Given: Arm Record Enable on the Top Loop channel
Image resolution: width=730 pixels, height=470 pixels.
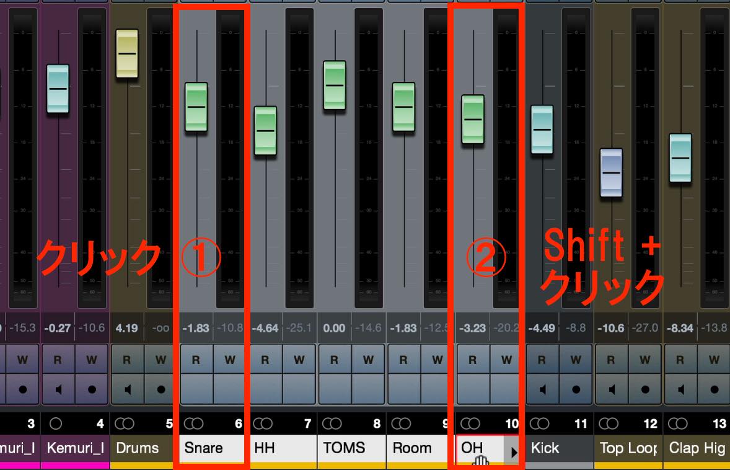Looking at the screenshot, I should point(645,389).
